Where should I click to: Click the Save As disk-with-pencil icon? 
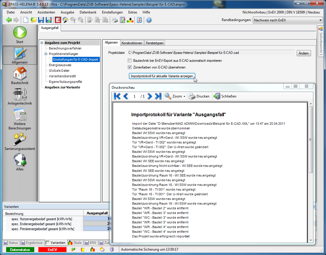[48, 20]
